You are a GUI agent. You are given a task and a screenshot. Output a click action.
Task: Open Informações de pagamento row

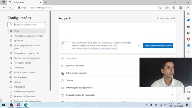117,88
